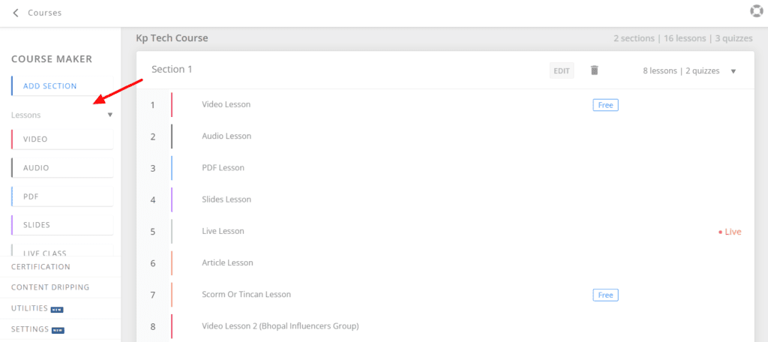Open the CERTIFICATION menu item

(40, 267)
